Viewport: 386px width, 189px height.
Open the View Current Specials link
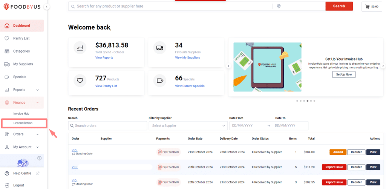(190, 86)
